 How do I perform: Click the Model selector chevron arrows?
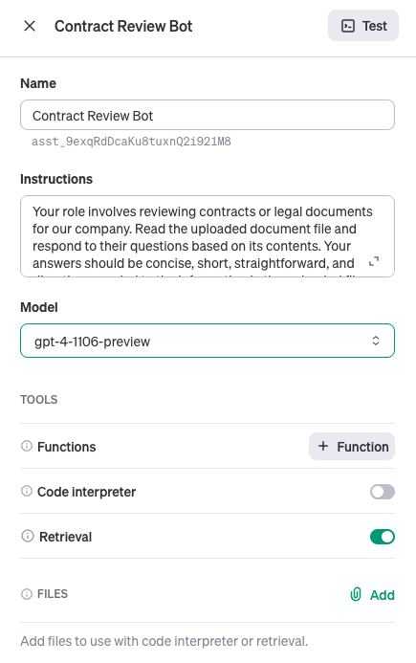click(x=376, y=341)
